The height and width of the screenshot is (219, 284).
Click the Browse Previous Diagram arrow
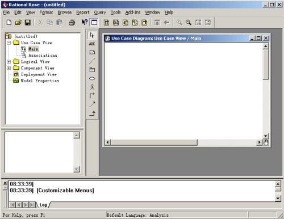click(x=166, y=23)
